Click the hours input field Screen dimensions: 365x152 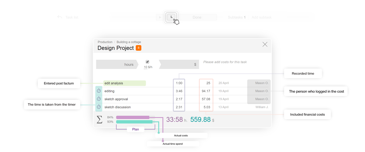click(117, 65)
